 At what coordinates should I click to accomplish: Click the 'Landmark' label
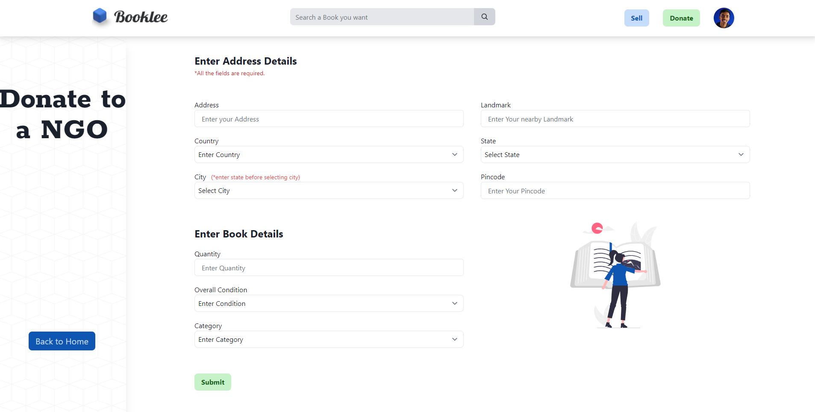click(x=496, y=105)
